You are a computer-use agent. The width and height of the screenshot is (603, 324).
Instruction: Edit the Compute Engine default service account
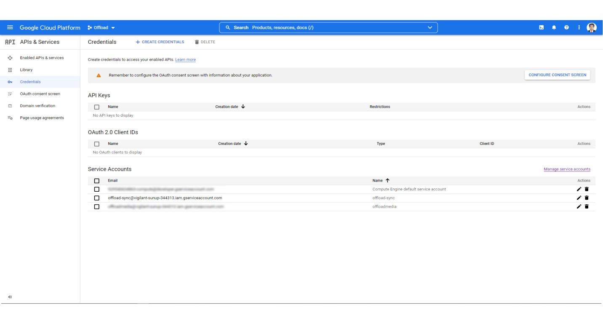click(579, 189)
